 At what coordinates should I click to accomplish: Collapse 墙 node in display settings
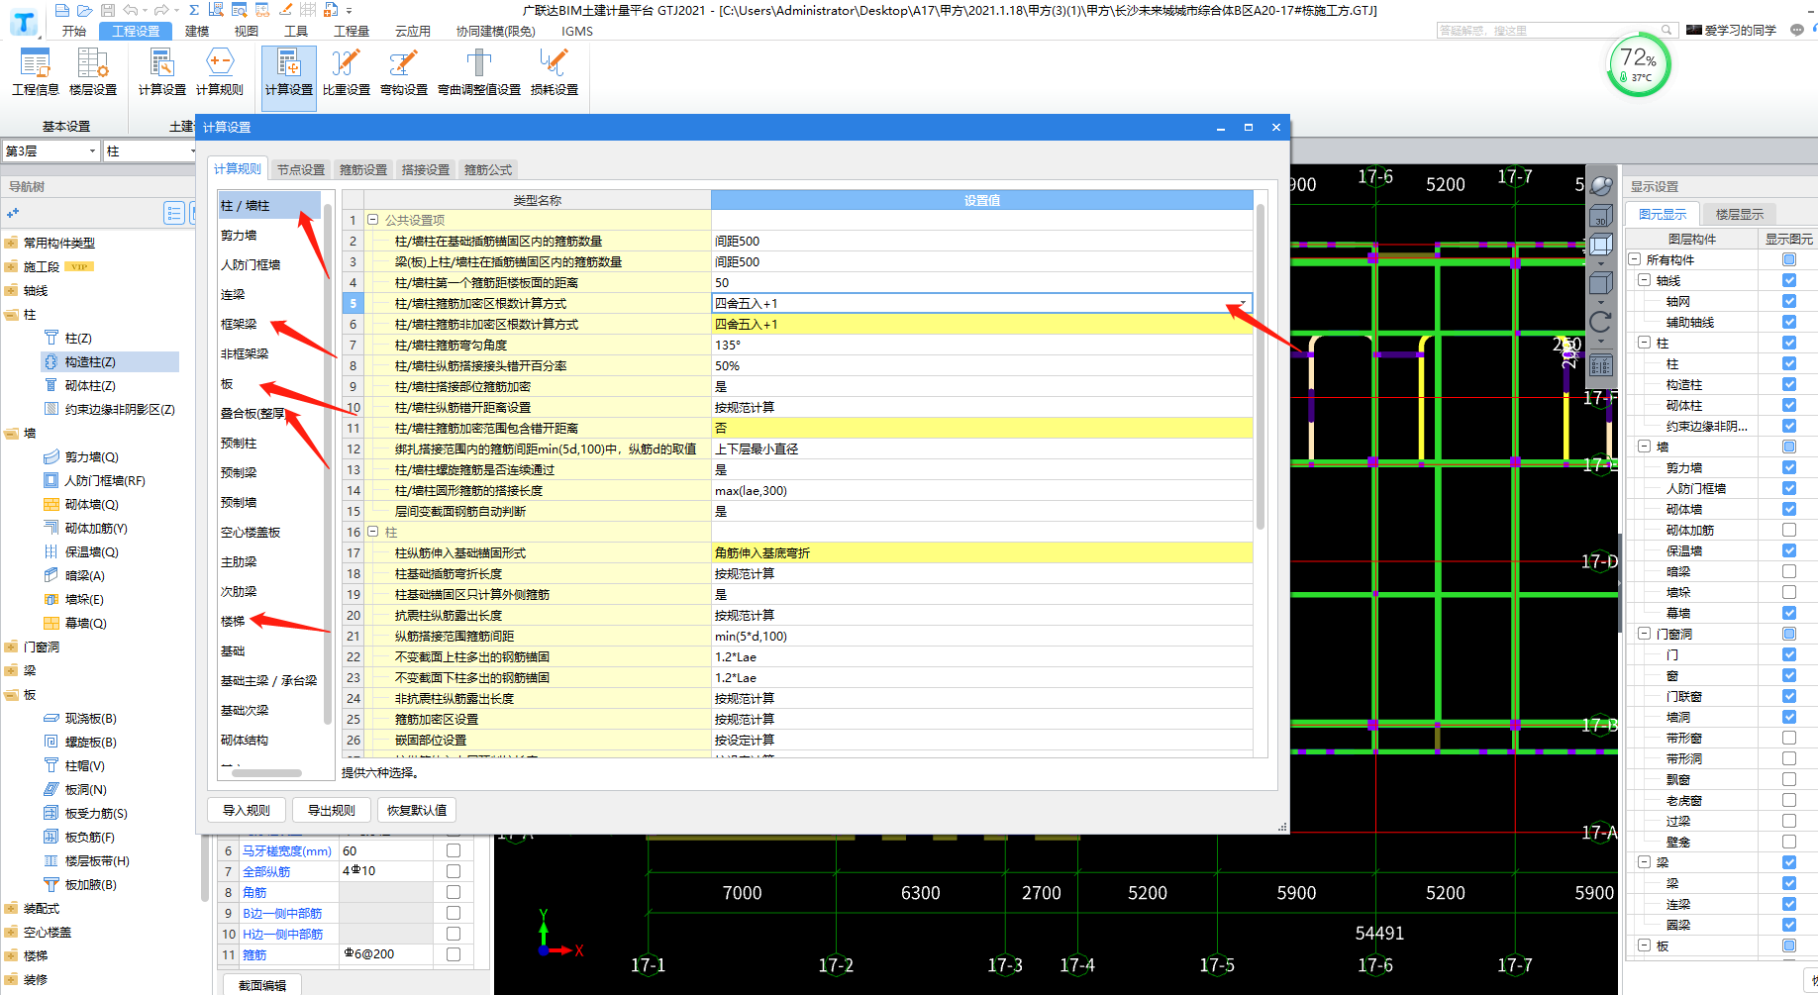(x=1644, y=447)
